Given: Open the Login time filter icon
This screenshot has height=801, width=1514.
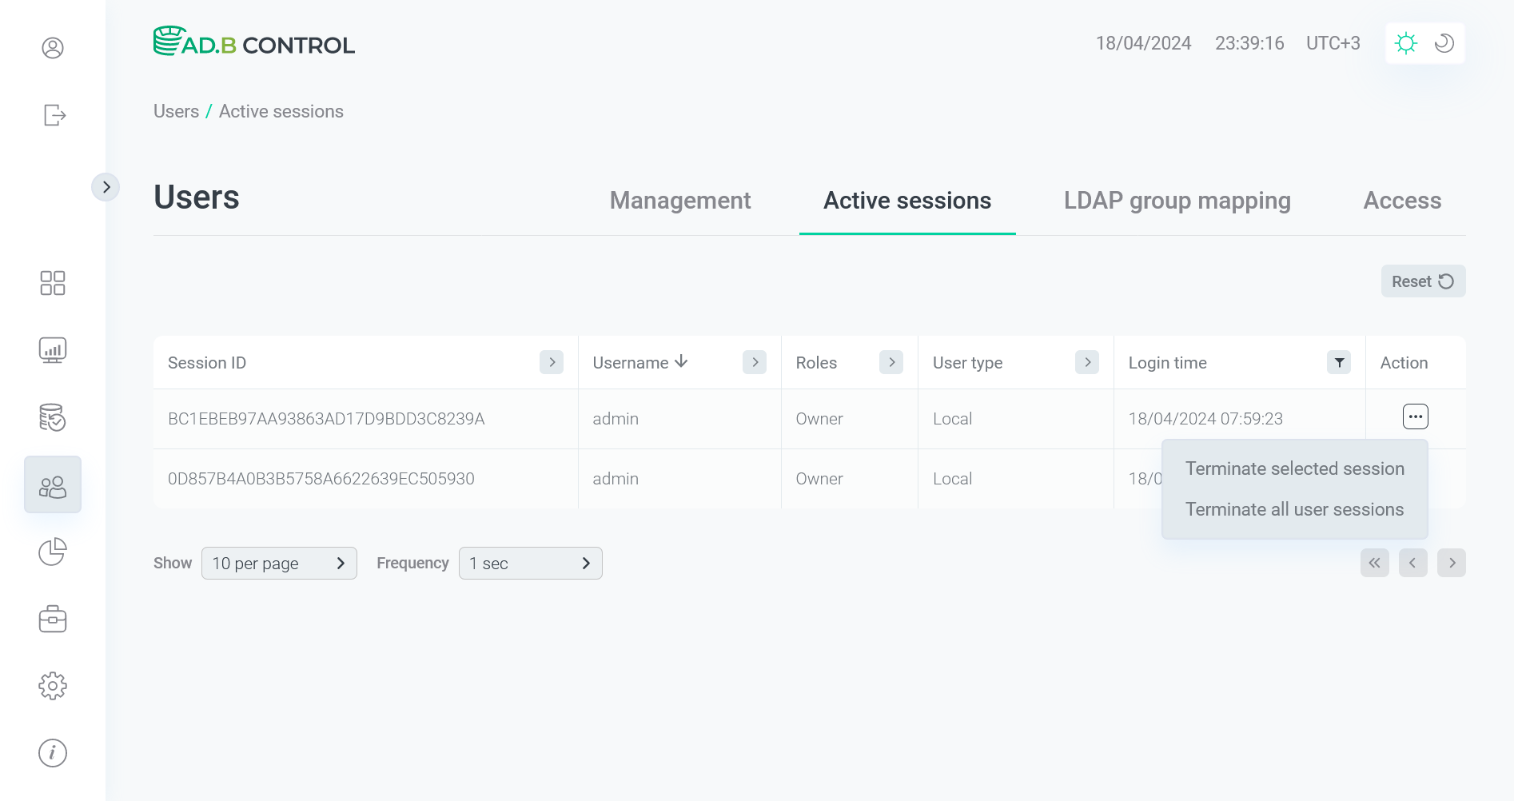Looking at the screenshot, I should [x=1339, y=362].
